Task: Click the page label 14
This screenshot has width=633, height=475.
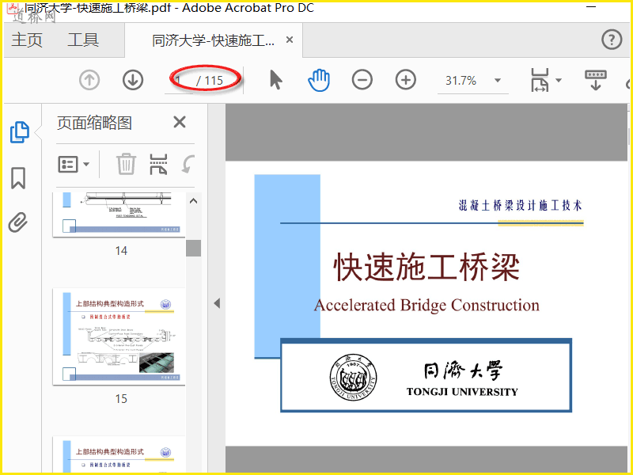Action: pyautogui.click(x=121, y=251)
